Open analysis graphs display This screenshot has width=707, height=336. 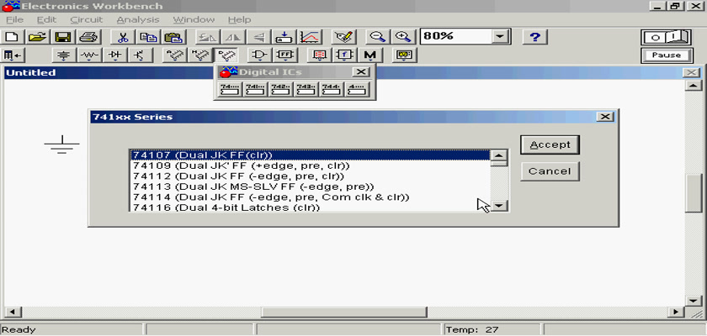point(309,36)
